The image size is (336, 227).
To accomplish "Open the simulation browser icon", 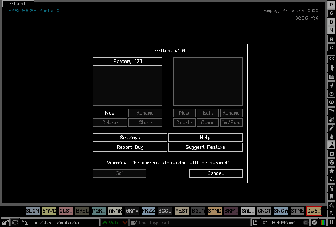I will 5,223.
